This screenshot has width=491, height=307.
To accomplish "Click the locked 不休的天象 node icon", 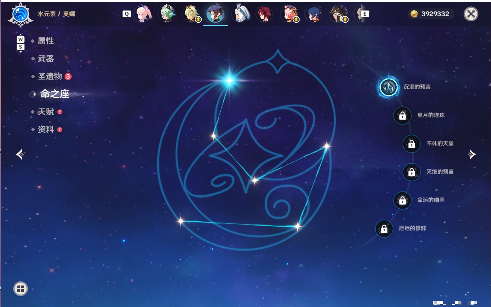I will click(411, 144).
